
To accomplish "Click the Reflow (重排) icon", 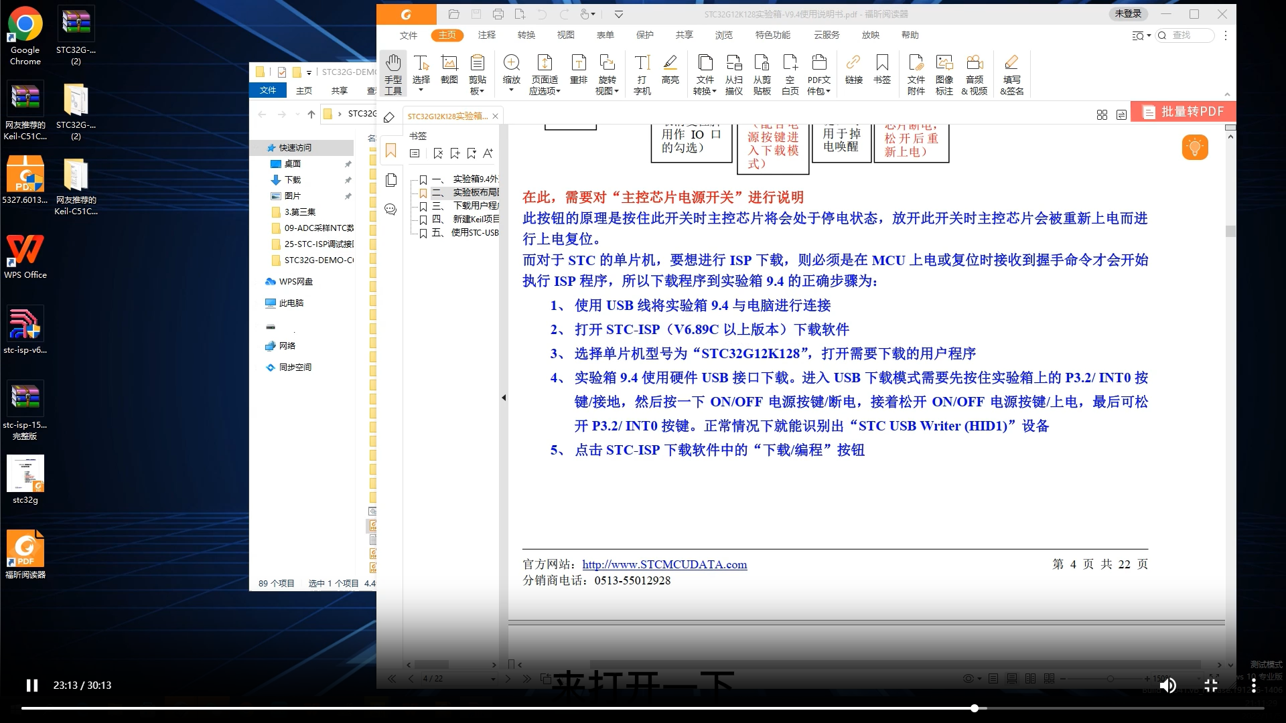I will [x=579, y=70].
